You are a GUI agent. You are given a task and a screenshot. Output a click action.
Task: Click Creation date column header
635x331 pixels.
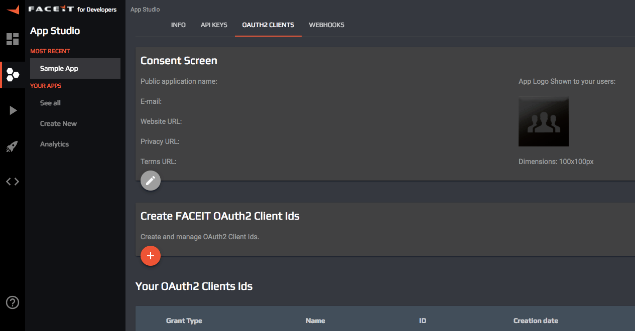click(x=536, y=320)
